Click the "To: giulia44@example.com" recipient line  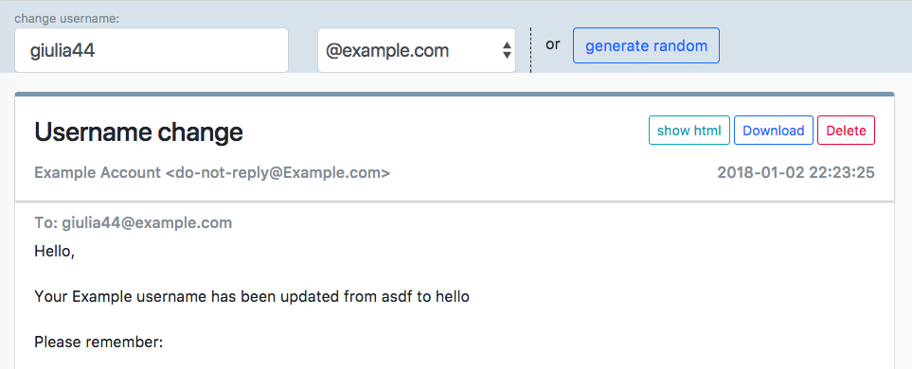click(x=134, y=222)
